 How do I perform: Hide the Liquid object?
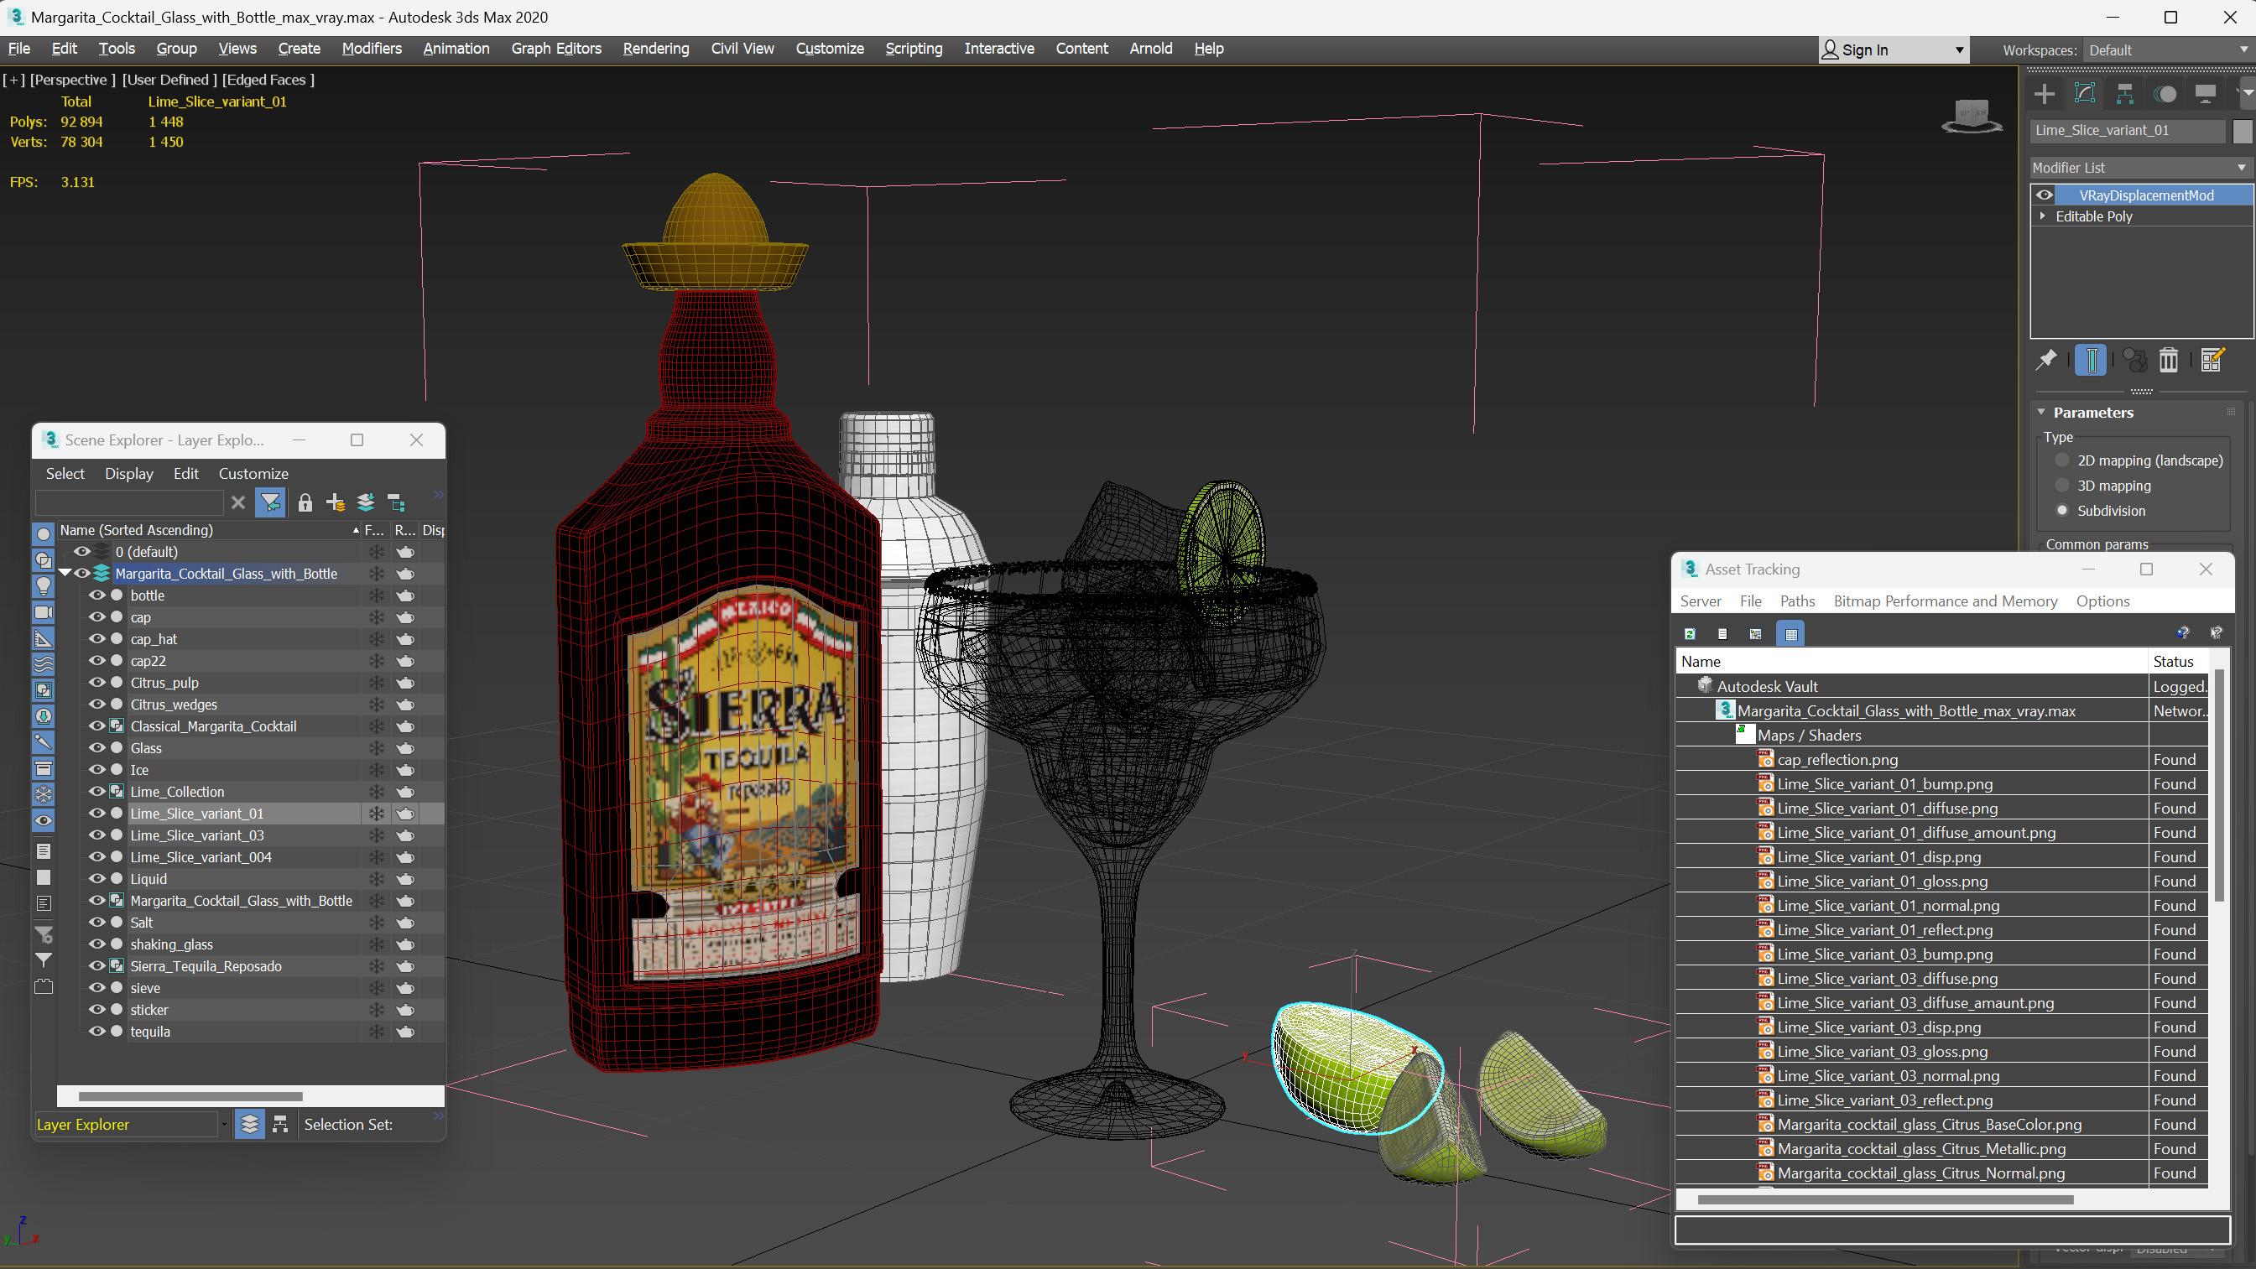tap(97, 878)
